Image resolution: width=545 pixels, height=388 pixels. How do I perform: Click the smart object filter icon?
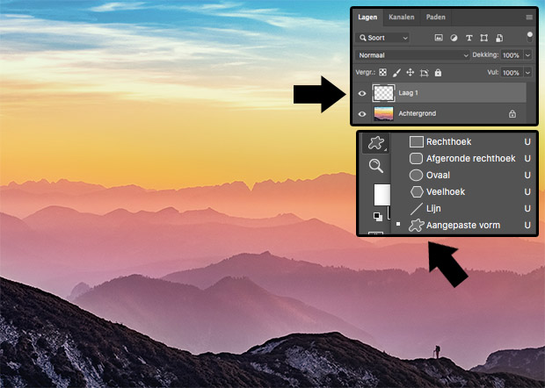498,38
